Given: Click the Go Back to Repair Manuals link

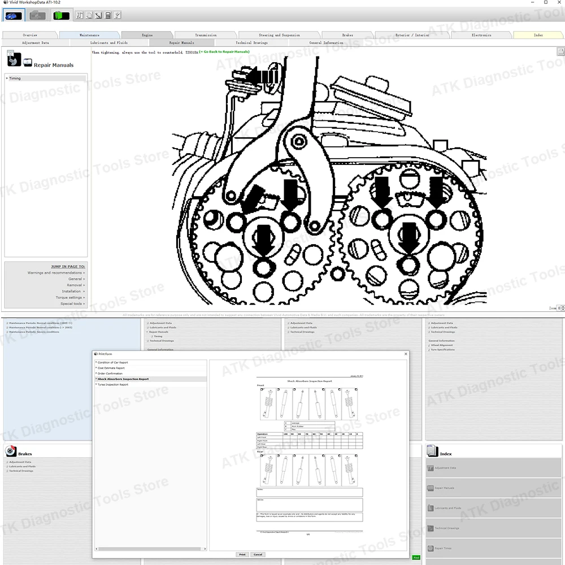Looking at the screenshot, I should [x=224, y=52].
